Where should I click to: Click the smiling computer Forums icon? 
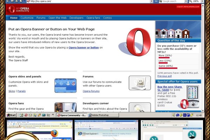(x=140, y=83)
